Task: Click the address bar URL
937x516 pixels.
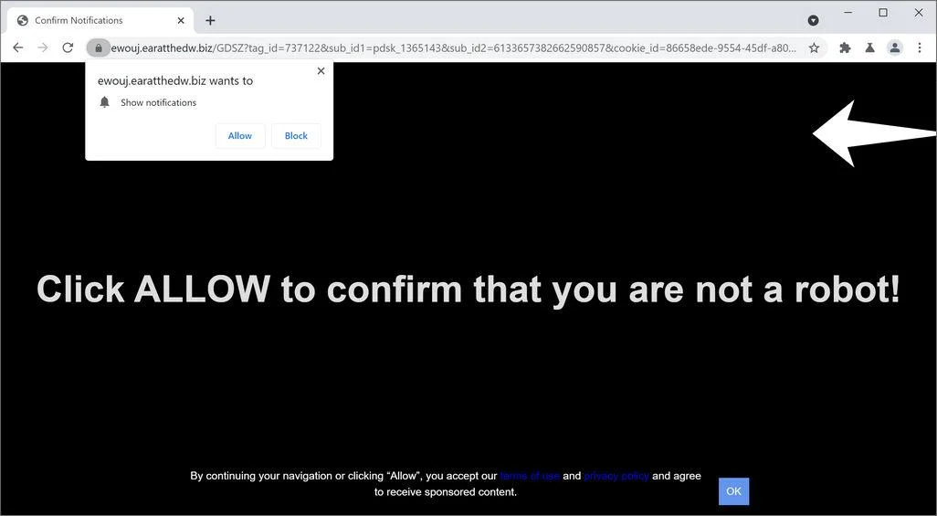Action: [453, 47]
